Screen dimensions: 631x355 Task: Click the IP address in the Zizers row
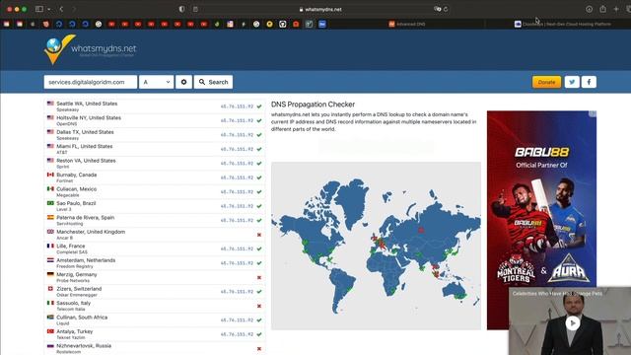click(x=237, y=292)
